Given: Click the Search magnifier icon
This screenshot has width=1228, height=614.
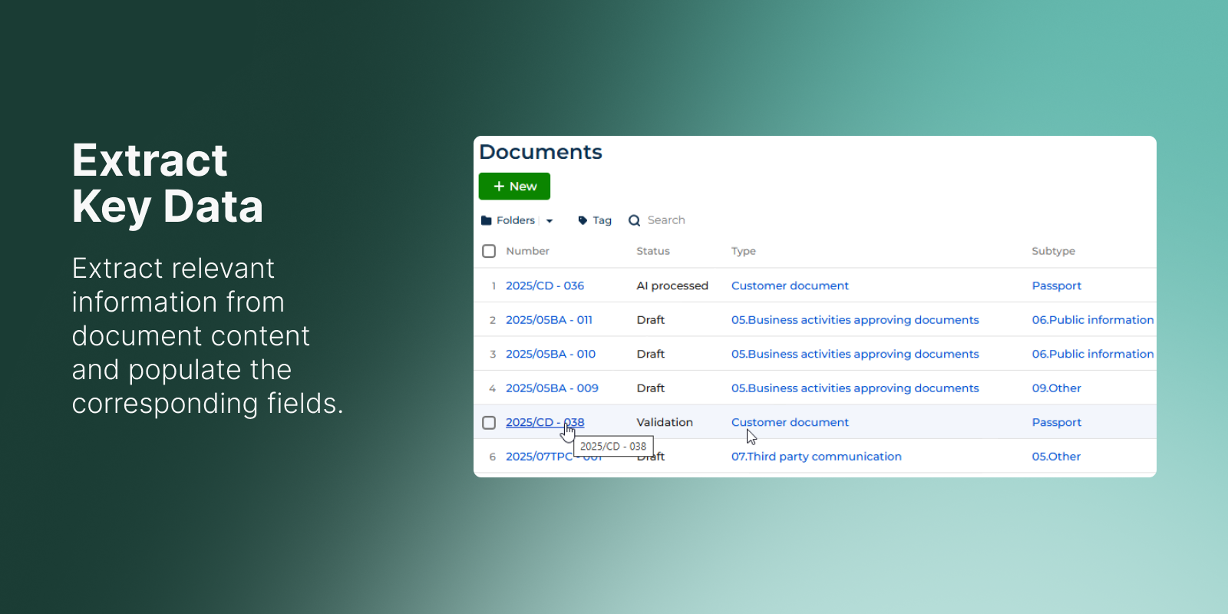Looking at the screenshot, I should pos(634,221).
